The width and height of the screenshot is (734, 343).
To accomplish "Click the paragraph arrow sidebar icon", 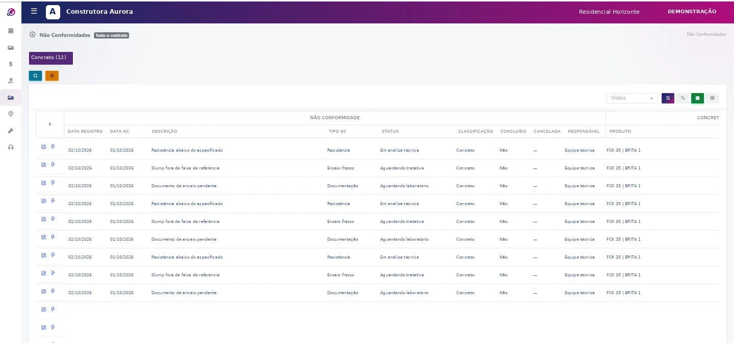I will click(x=11, y=81).
